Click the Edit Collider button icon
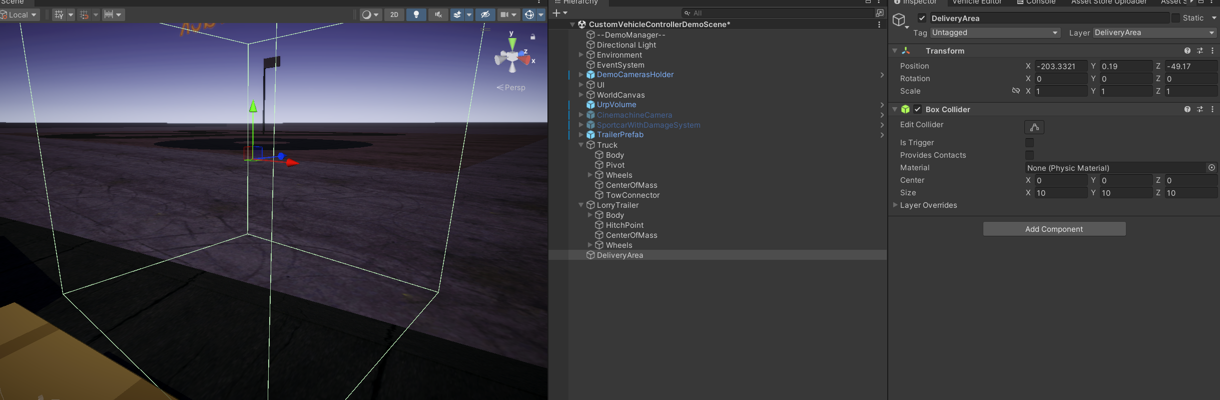This screenshot has width=1220, height=400. (x=1034, y=127)
